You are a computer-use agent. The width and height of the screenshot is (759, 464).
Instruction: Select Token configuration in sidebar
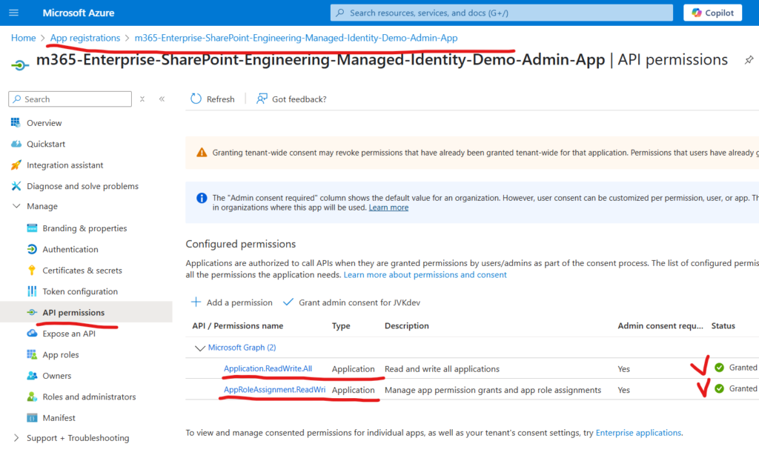click(x=79, y=291)
